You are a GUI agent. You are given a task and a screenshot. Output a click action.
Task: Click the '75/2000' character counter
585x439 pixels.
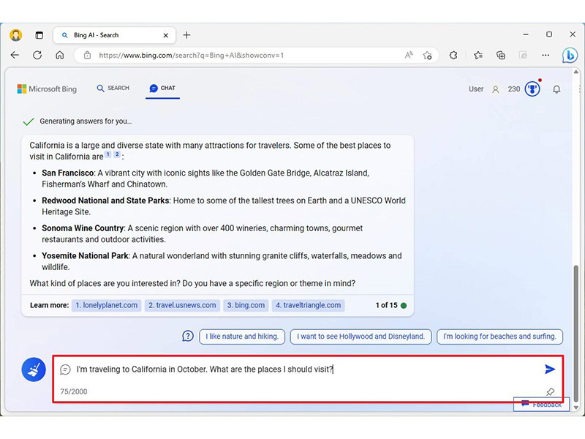[x=74, y=391]
